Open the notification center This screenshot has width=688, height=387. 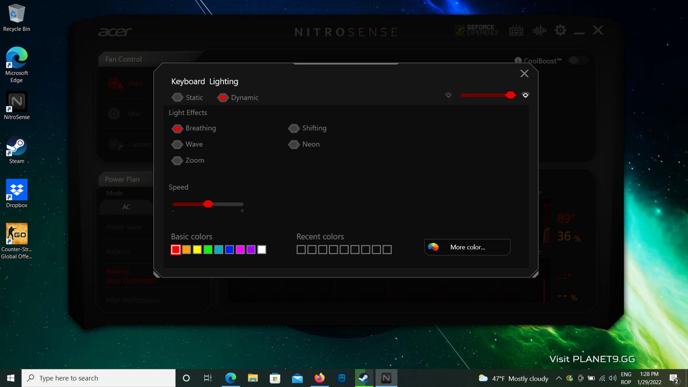674,378
